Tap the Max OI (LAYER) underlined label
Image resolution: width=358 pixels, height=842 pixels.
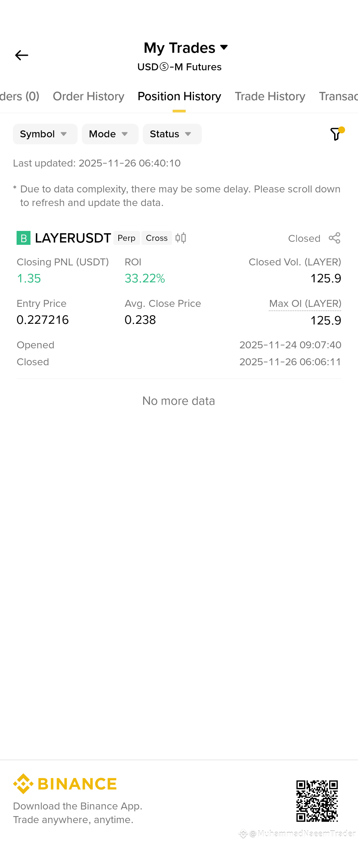(305, 304)
